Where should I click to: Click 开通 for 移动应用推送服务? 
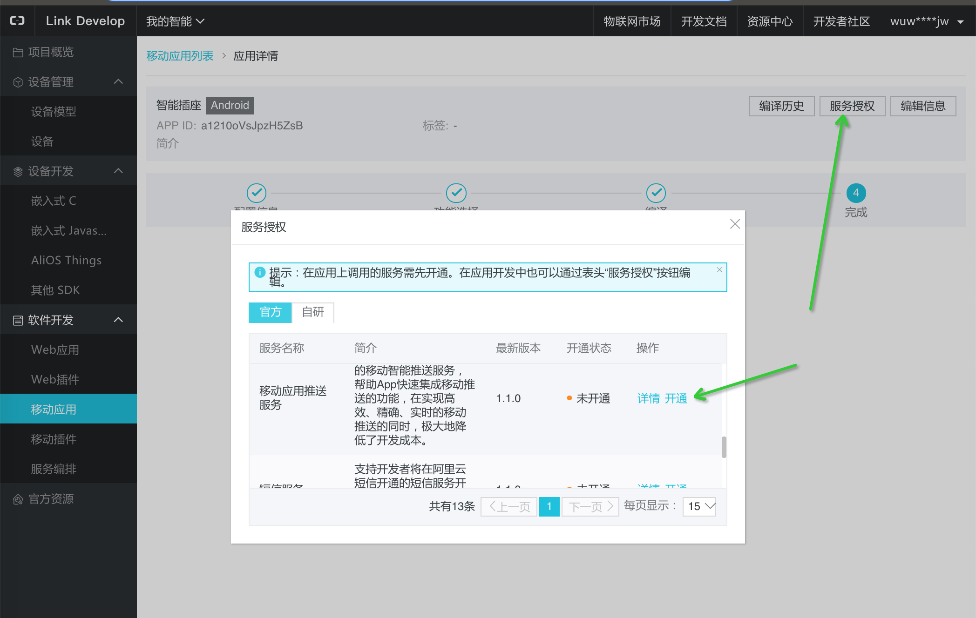coord(676,398)
